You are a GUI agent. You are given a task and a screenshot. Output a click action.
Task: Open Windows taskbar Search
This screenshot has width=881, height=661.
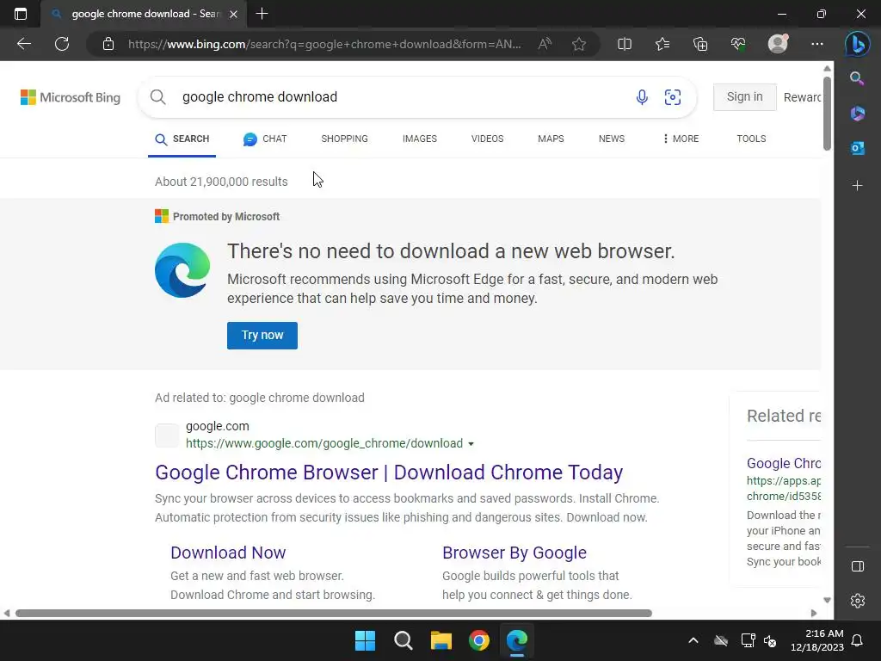pyautogui.click(x=403, y=640)
